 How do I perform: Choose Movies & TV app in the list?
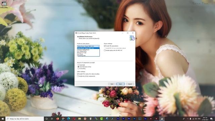tap(88, 52)
